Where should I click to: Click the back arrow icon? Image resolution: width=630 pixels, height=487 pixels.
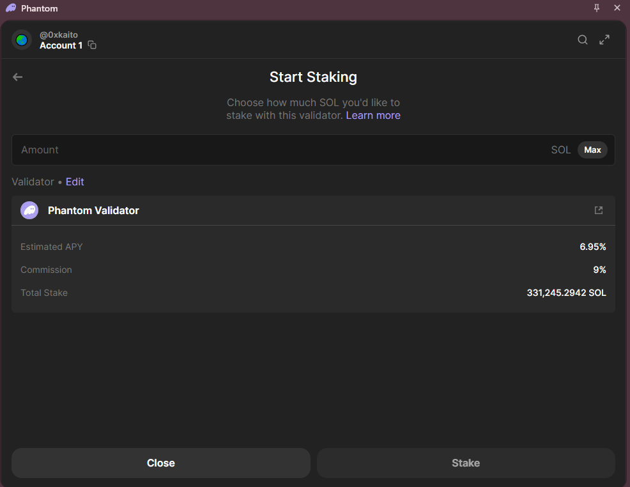(x=18, y=77)
